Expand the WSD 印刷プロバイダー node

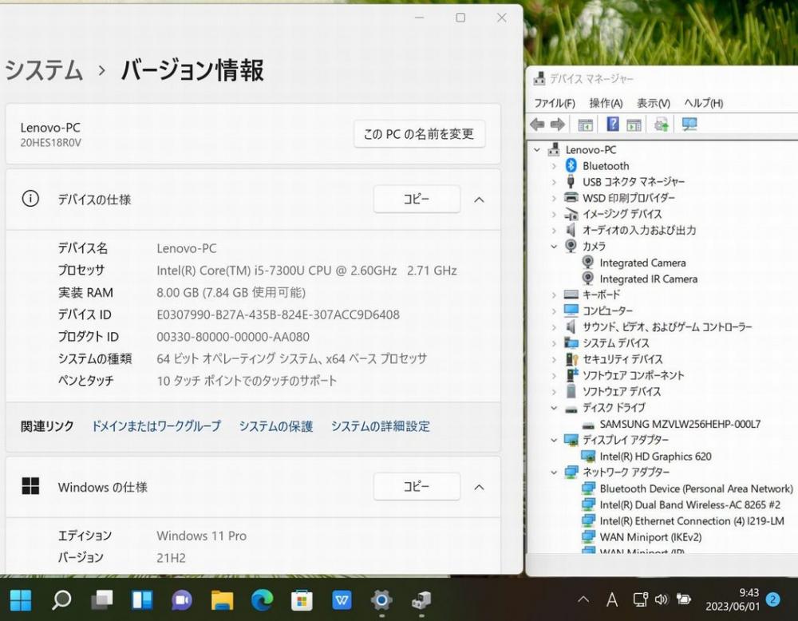[555, 198]
